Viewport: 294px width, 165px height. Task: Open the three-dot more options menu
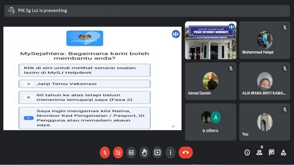tap(170, 153)
